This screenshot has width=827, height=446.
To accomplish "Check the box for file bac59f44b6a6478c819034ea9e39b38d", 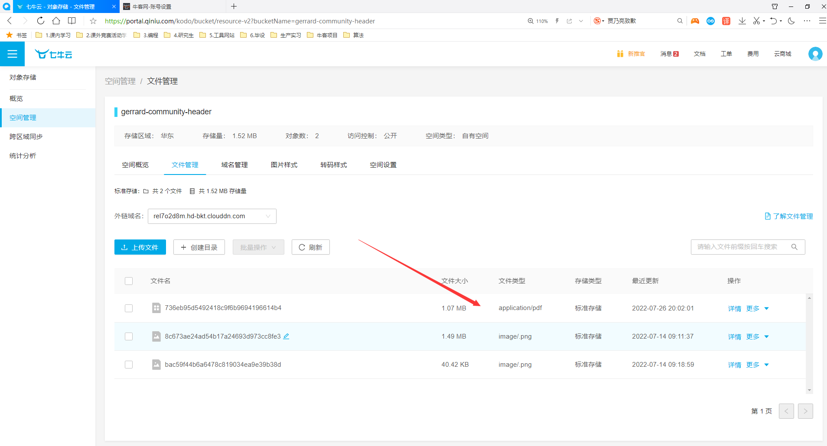I will [x=129, y=365].
